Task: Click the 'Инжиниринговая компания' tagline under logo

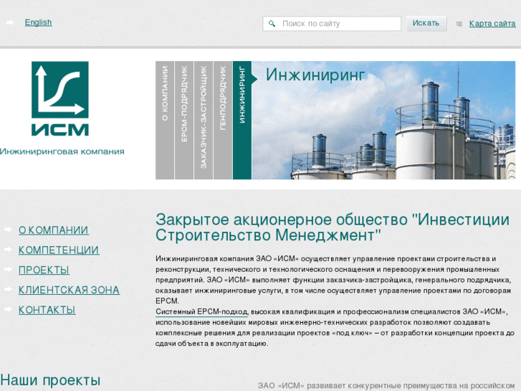Action: [62, 152]
